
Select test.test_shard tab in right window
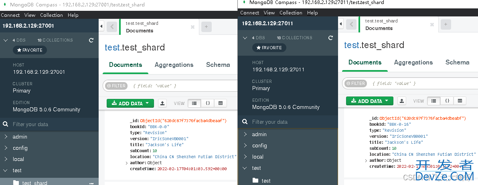(399, 24)
